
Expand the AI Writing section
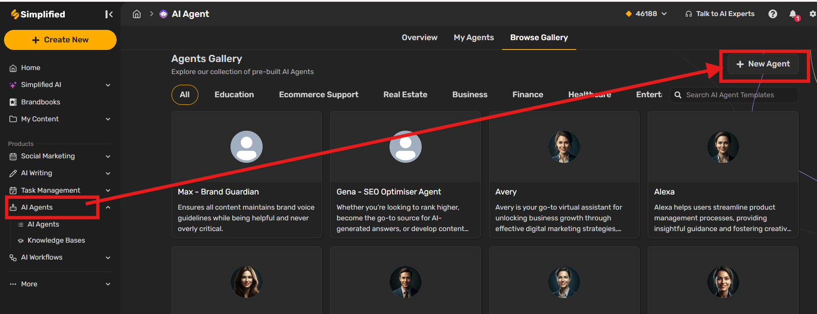coord(108,173)
